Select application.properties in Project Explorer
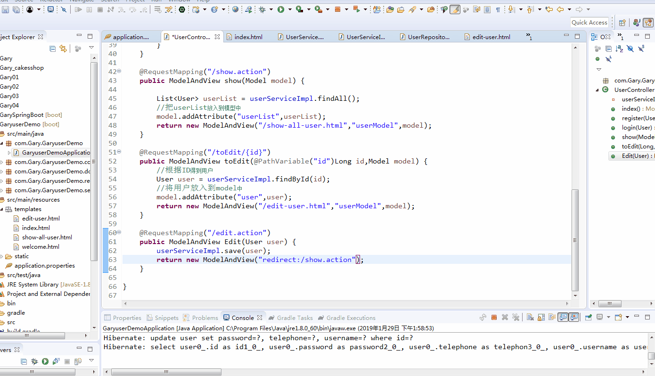655x376 pixels. pyautogui.click(x=40, y=265)
